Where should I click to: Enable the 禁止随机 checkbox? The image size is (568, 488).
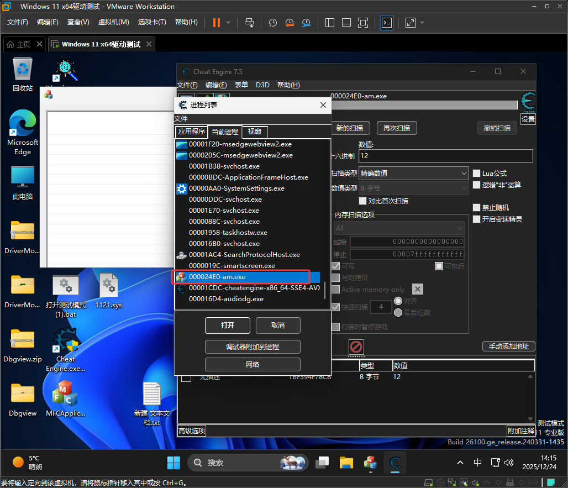(477, 208)
